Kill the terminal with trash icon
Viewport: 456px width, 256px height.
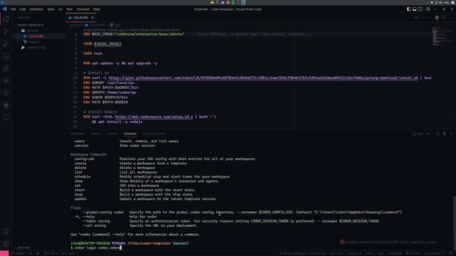(x=445, y=134)
